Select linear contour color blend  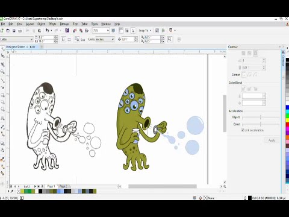[x=243, y=89]
